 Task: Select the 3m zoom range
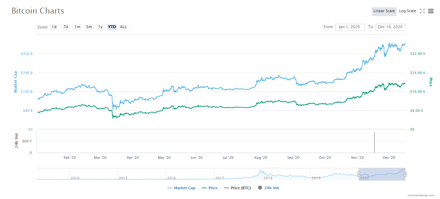tap(89, 27)
